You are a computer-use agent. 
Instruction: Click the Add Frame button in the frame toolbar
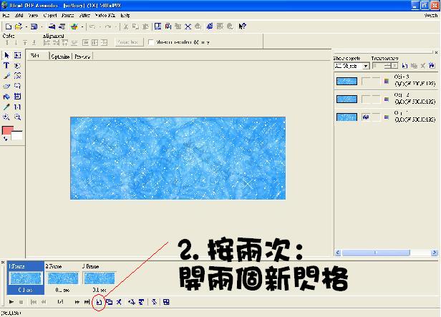[x=98, y=302]
